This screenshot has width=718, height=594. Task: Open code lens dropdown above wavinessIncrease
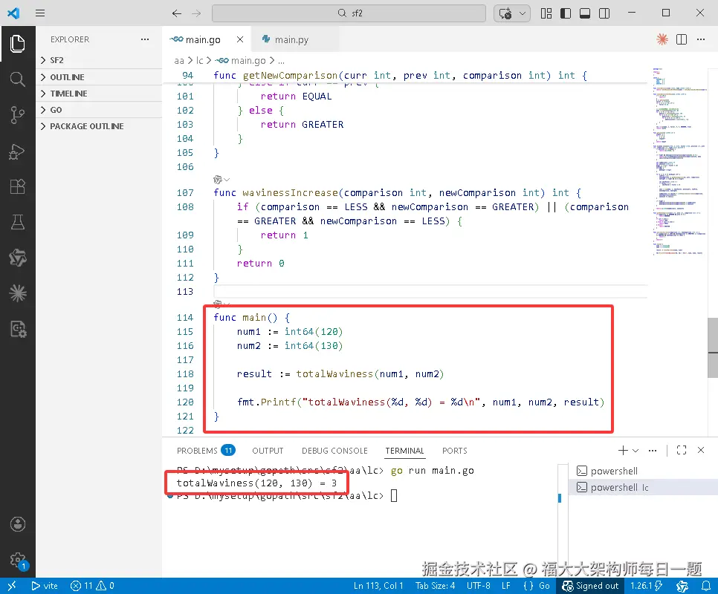point(221,180)
